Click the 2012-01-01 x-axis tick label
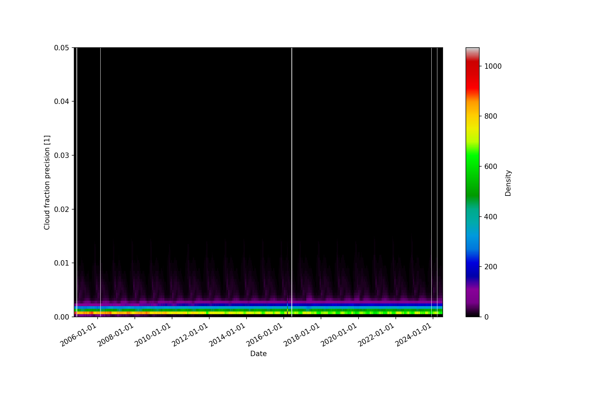594x396 pixels. (190, 335)
